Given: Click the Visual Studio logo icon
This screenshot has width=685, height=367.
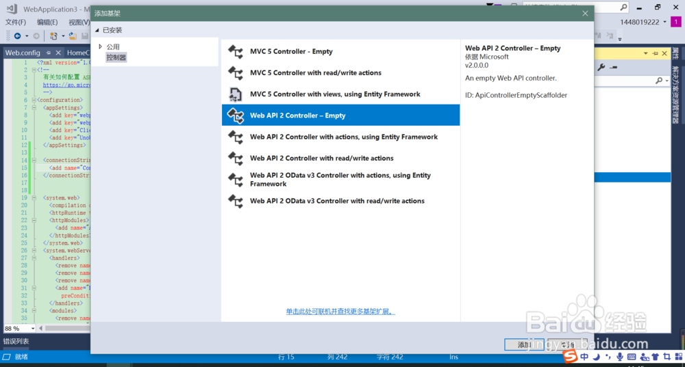Looking at the screenshot, I should tap(12, 9).
